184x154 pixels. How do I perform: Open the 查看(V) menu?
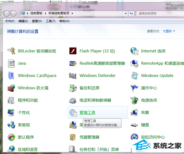37,21
